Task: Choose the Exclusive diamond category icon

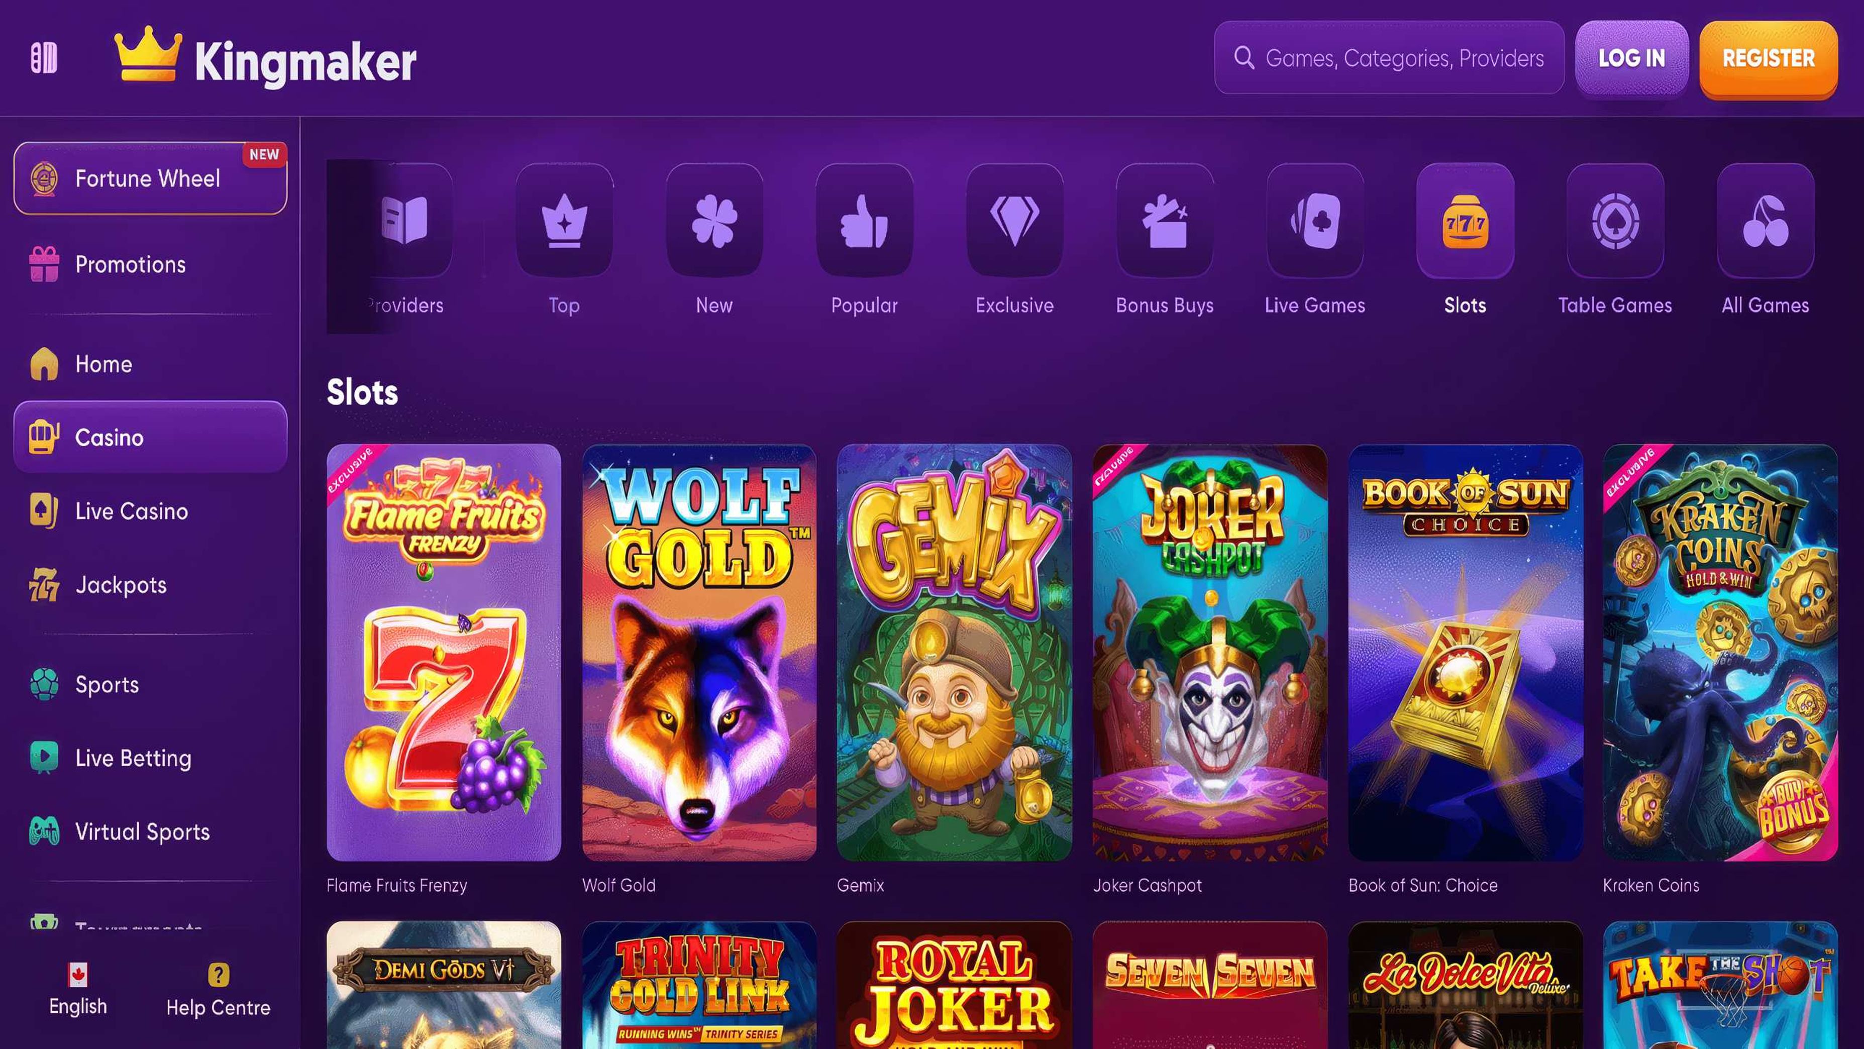Action: (1014, 220)
